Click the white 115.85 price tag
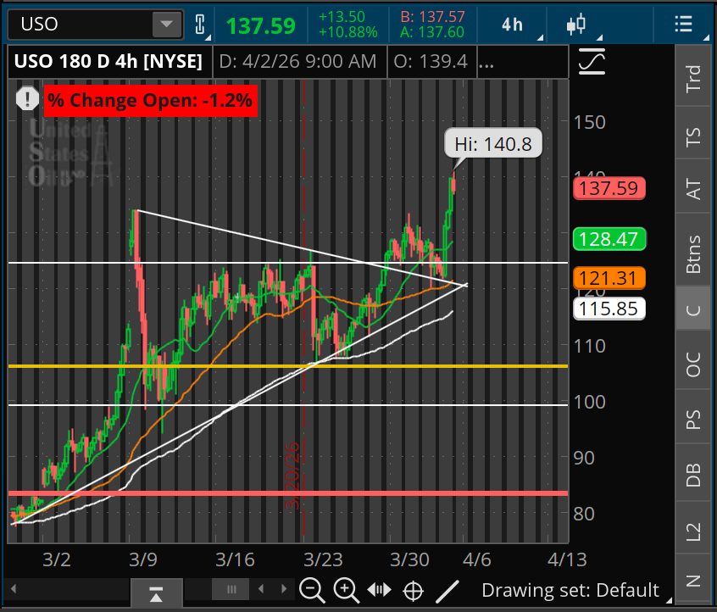This screenshot has width=717, height=612. click(x=609, y=309)
